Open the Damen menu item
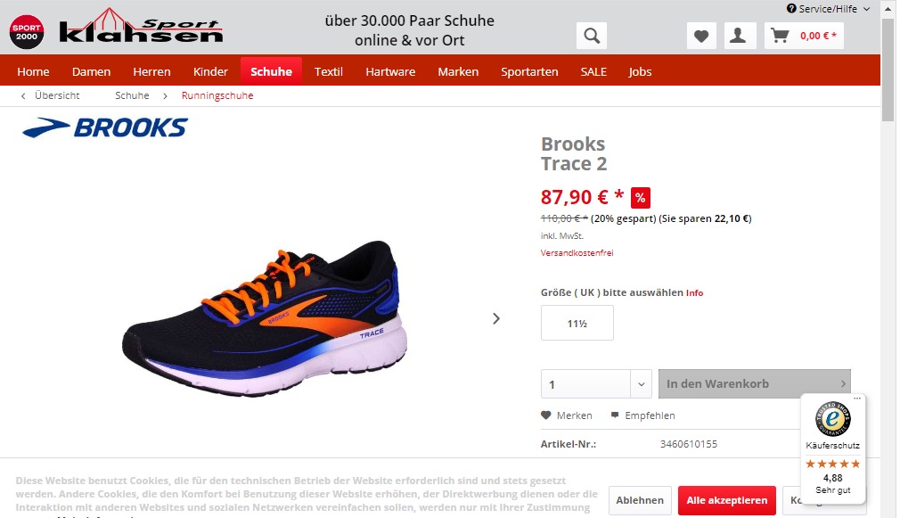Image resolution: width=900 pixels, height=518 pixels. click(x=91, y=72)
